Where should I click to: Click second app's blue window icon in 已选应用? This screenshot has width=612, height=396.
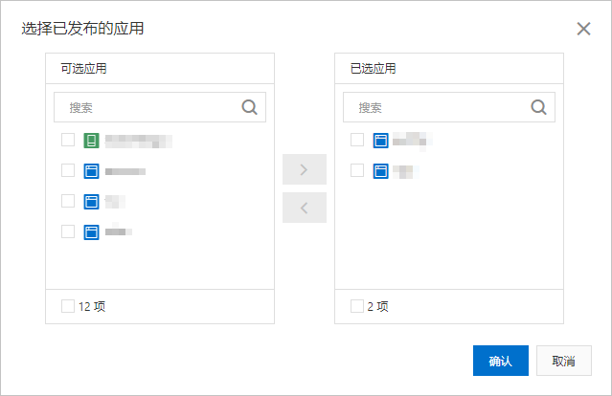tap(380, 171)
